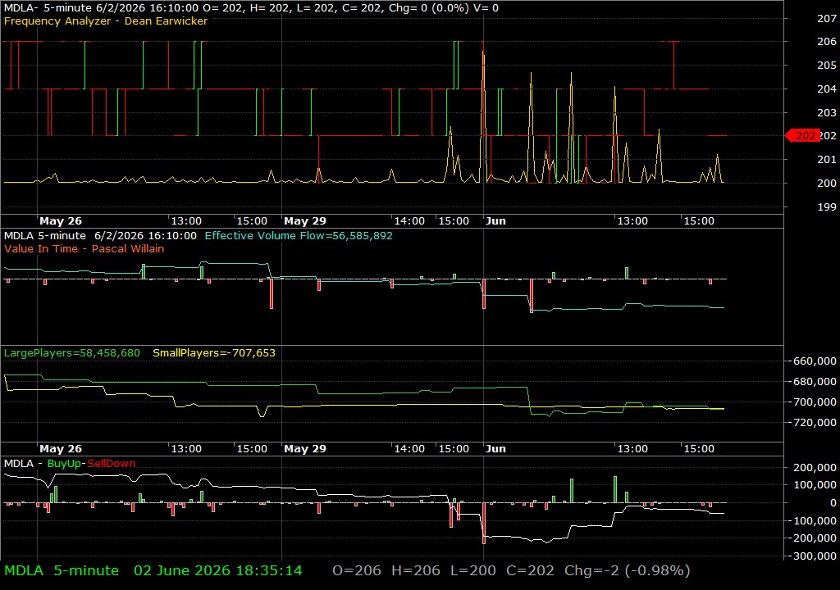Click the -700,000 axis label
This screenshot has width=840, height=590.
point(813,402)
